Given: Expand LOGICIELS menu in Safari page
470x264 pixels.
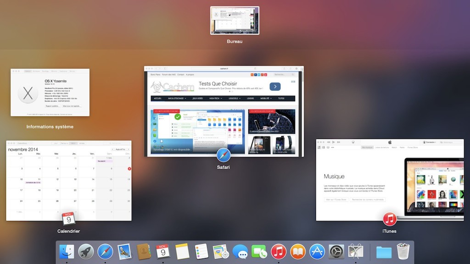Looking at the screenshot, I should (235, 99).
